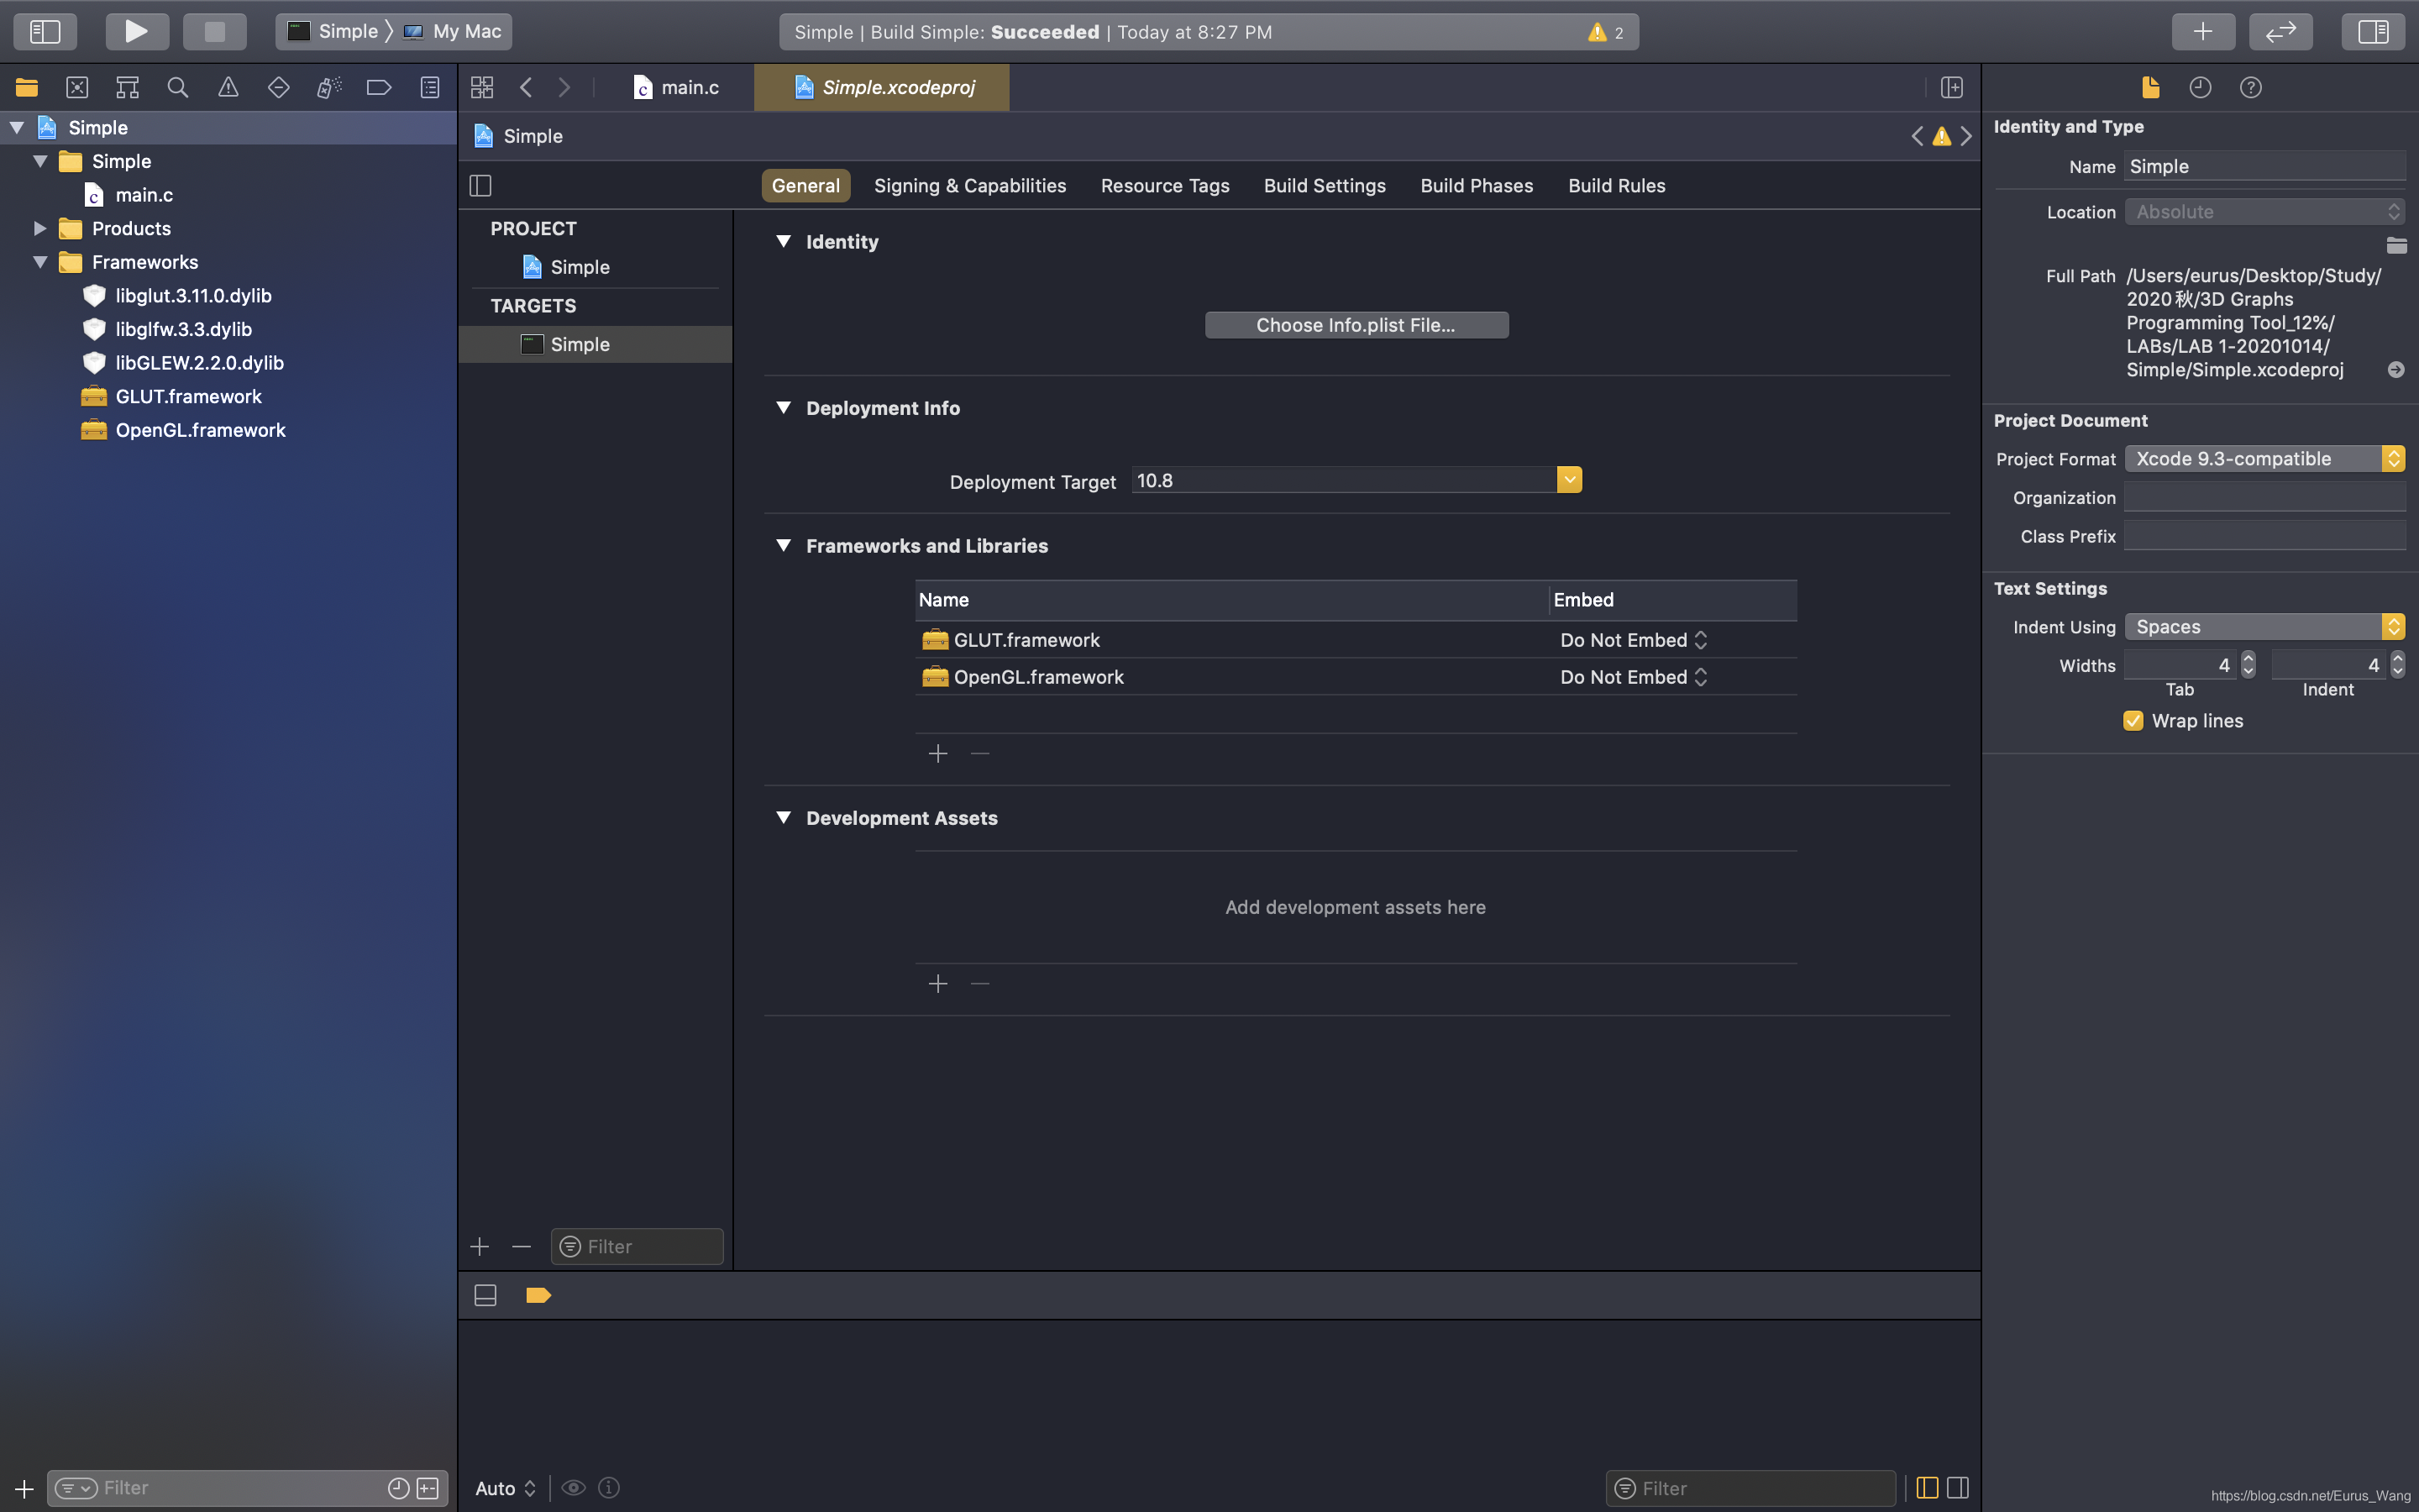The height and width of the screenshot is (1512, 2419).
Task: Toggle the inspectors panel in the toolbar
Action: coord(2373,31)
